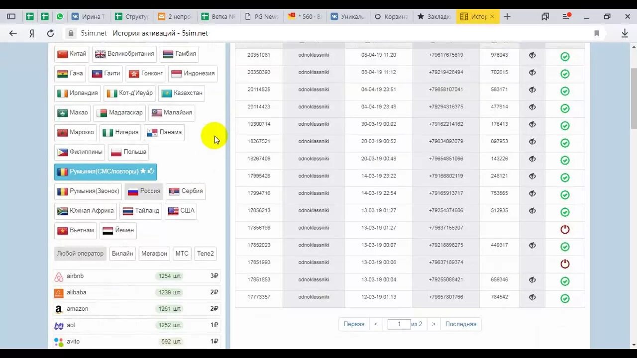
Task: Click the site lock icon in address bar
Action: tap(72, 33)
